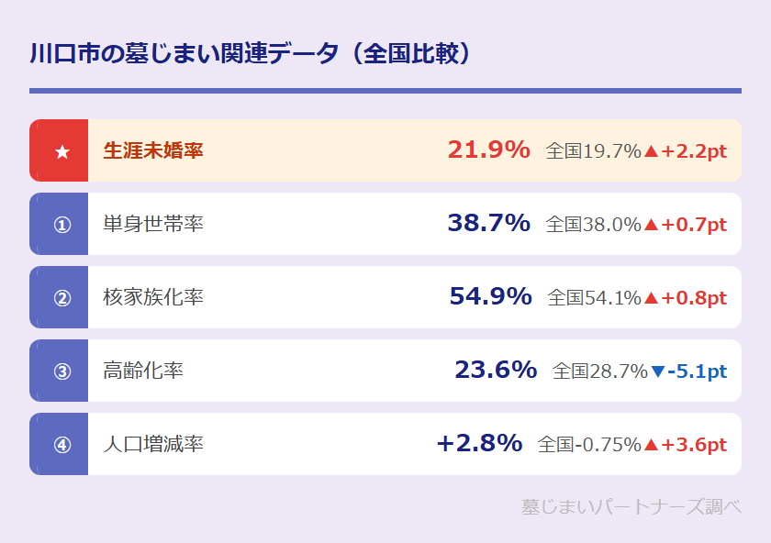Image resolution: width=771 pixels, height=543 pixels.
Task: Select the 高齢化率 row label
Action: point(143,371)
